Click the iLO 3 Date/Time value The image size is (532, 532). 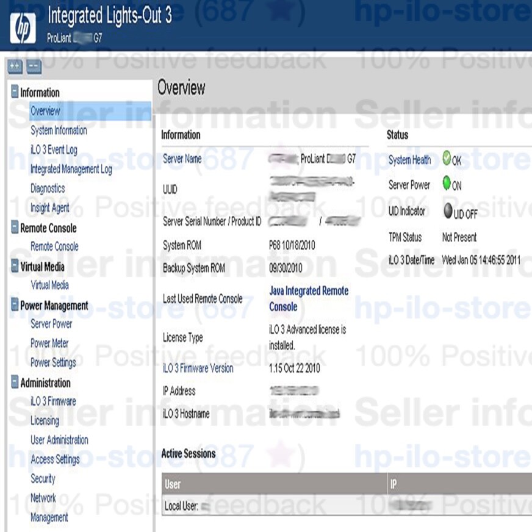tap(481, 261)
